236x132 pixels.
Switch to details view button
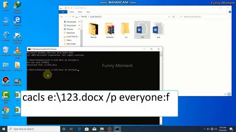tap(226, 94)
